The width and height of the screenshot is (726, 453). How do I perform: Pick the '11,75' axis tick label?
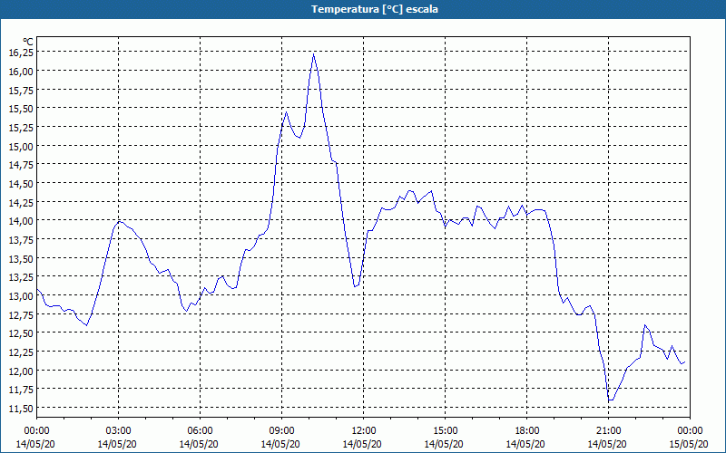pos(21,390)
